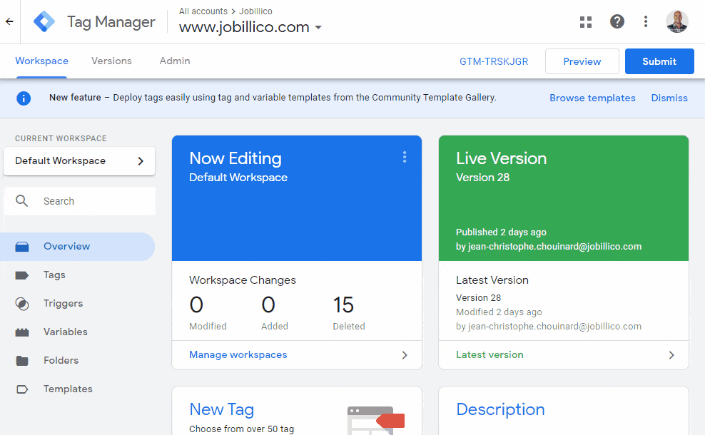Click the Live Version heading
The width and height of the screenshot is (705, 435).
pyautogui.click(x=502, y=158)
